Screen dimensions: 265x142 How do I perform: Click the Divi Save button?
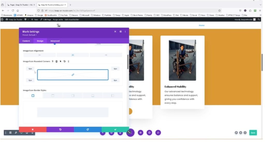[x=253, y=133]
